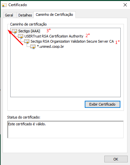Close the Certificado dialog window
Image resolution: width=130 pixels, height=165 pixels.
click(x=125, y=5)
